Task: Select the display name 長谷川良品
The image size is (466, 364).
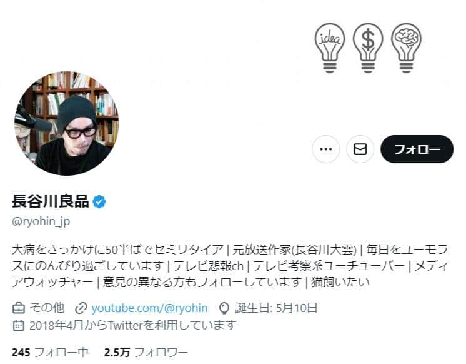Action: pos(51,201)
